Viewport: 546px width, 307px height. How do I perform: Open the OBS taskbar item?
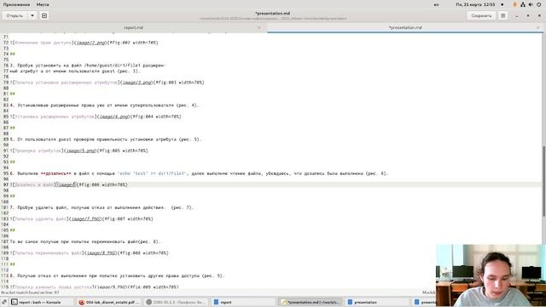click(177, 302)
